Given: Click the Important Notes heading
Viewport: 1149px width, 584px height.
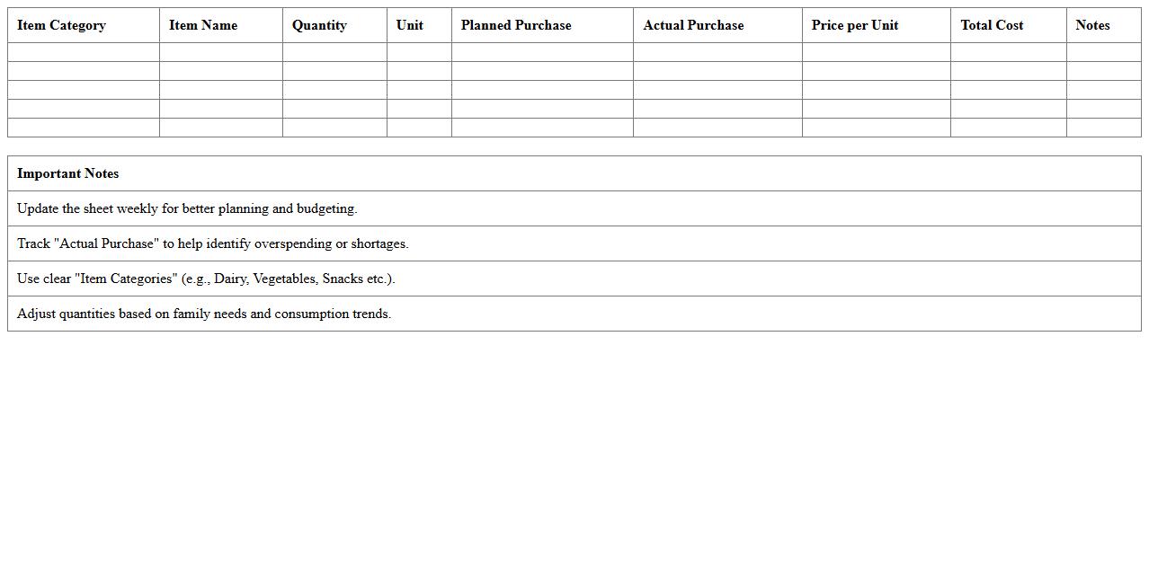Looking at the screenshot, I should (68, 173).
